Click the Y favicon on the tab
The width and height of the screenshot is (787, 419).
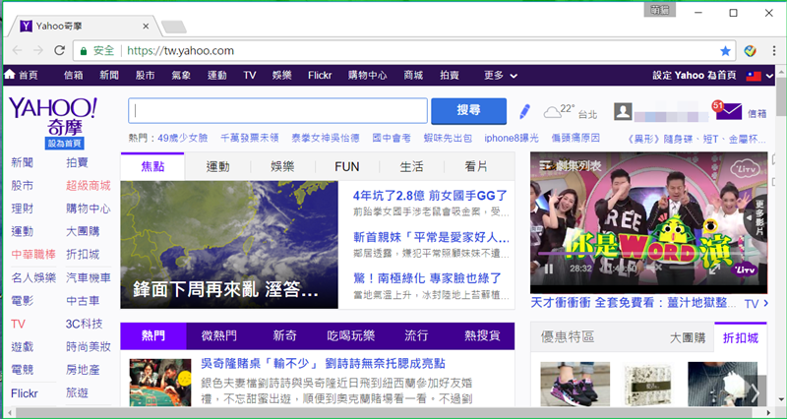pos(27,27)
